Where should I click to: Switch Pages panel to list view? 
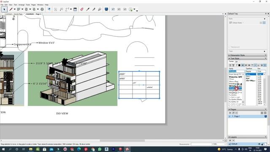pyautogui.click(x=262, y=113)
